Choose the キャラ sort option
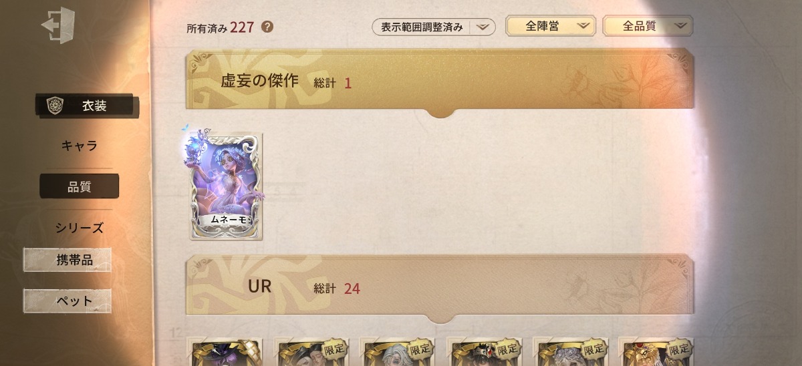802x366 pixels. coord(79,146)
